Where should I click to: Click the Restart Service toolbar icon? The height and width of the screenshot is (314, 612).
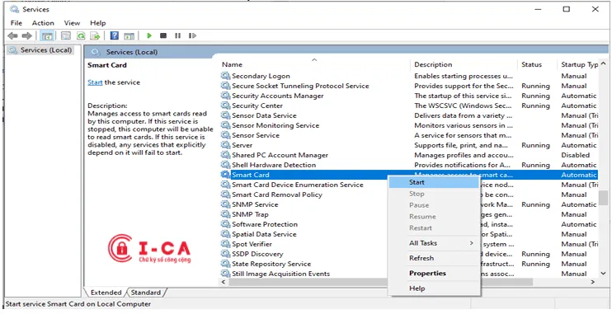pyautogui.click(x=192, y=36)
